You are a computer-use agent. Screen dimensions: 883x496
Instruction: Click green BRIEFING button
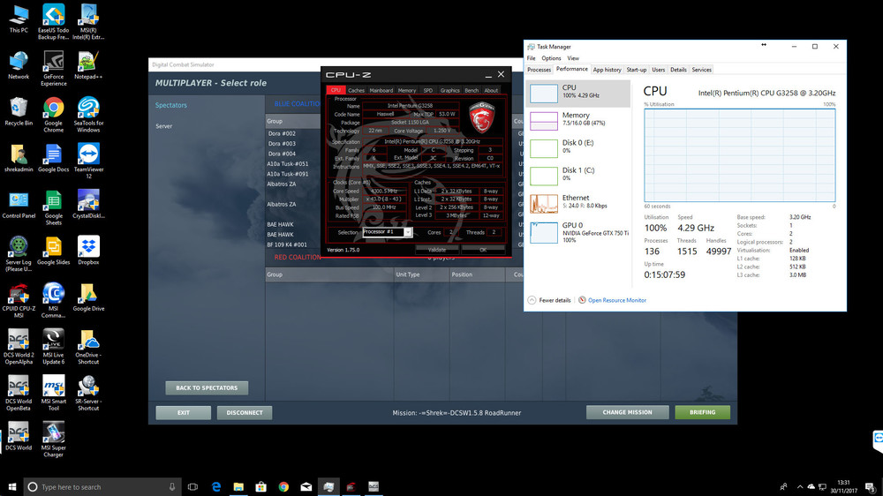[703, 412]
